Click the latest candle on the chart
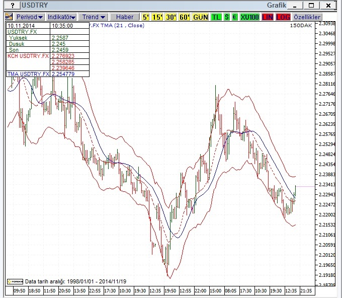The image size is (342, 298). coord(295,191)
